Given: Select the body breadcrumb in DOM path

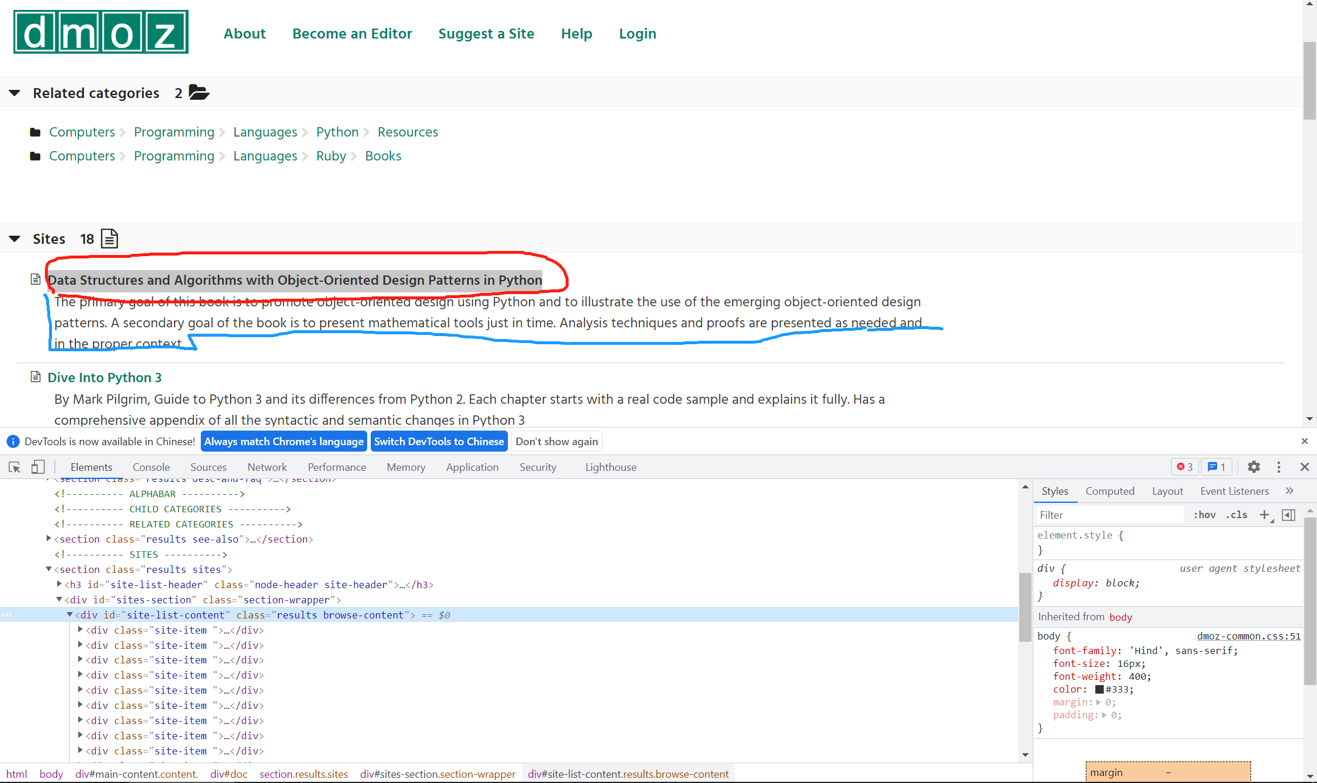Looking at the screenshot, I should click(51, 774).
